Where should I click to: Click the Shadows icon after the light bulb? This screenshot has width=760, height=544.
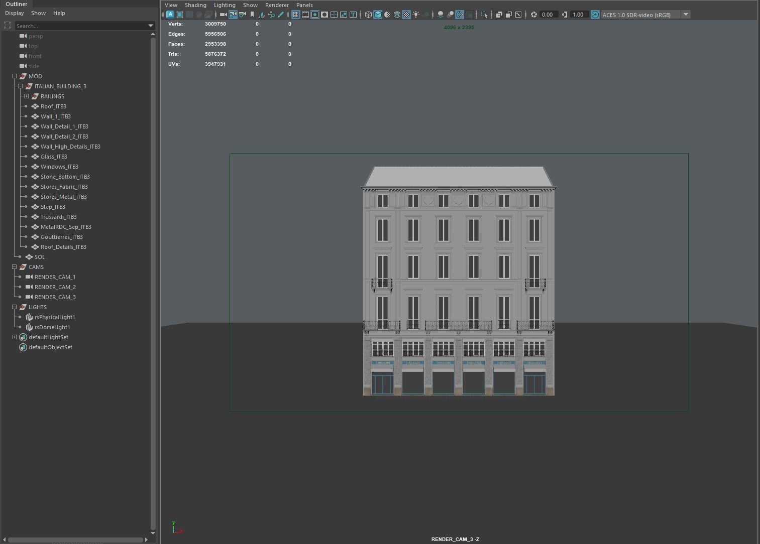point(425,15)
